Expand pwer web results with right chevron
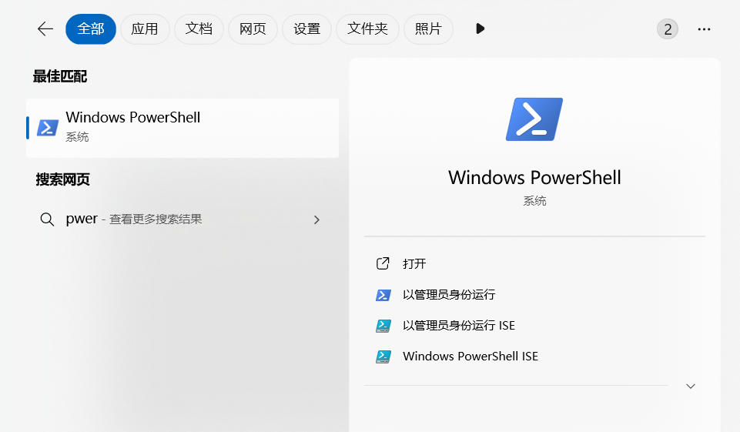Screen dimensions: 740x432 [x=316, y=219]
